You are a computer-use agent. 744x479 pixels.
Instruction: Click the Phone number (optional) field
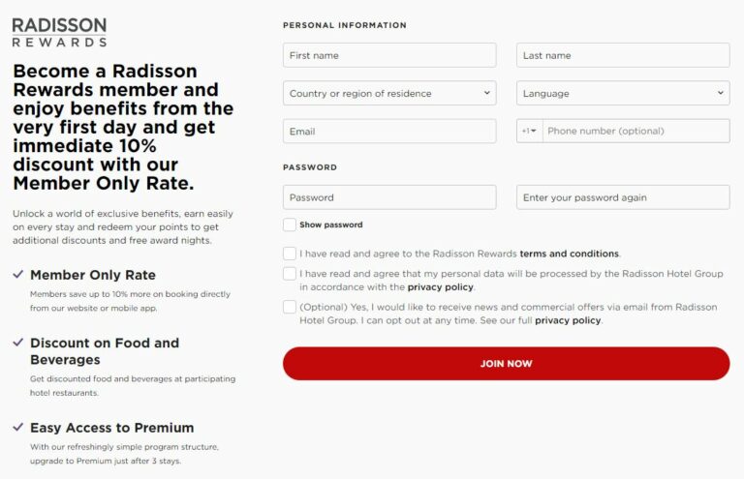[x=635, y=131]
